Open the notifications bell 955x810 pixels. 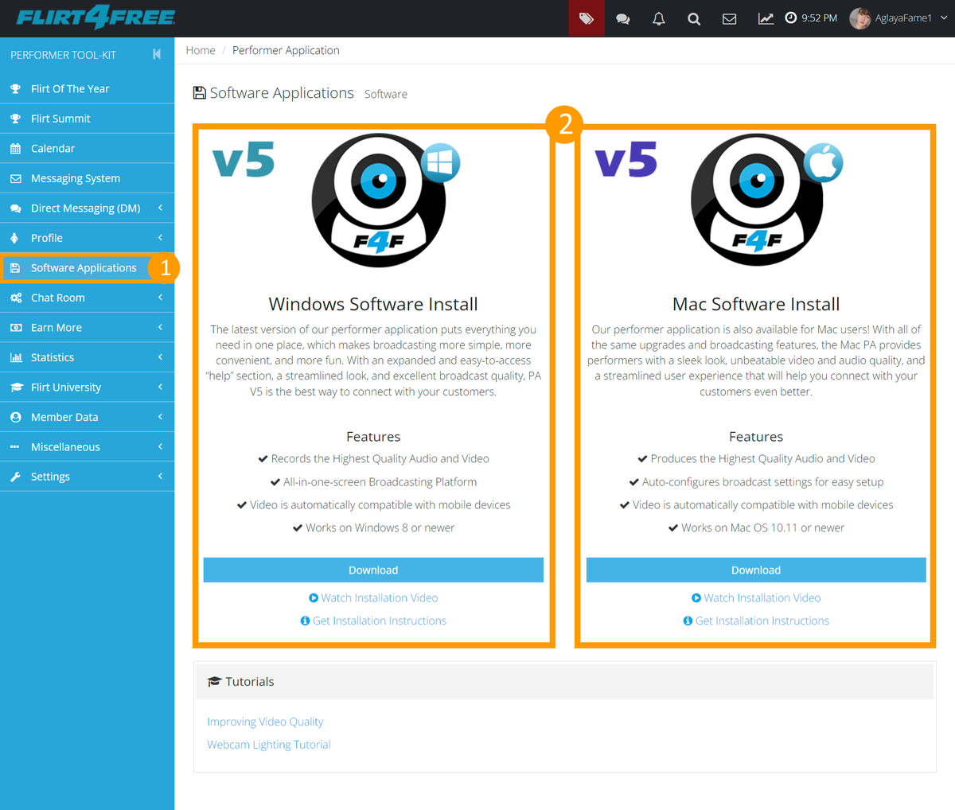659,18
